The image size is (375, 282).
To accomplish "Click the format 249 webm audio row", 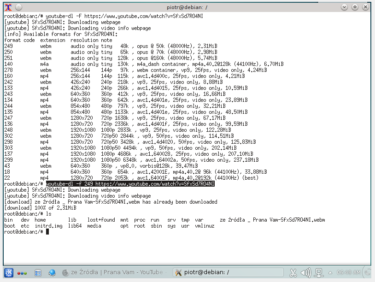I will coord(111,46).
